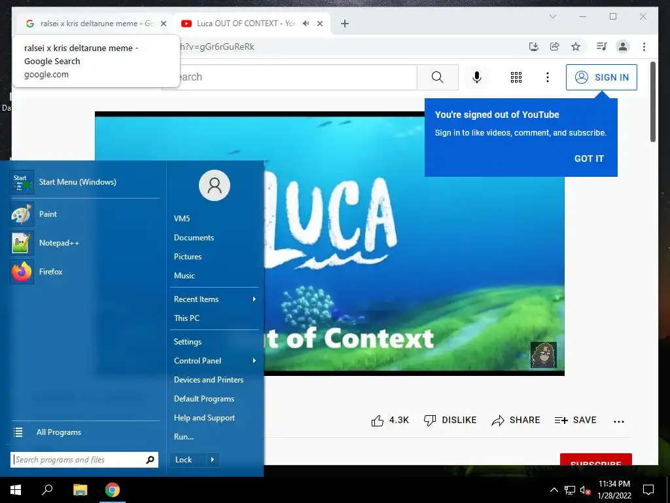Expand the Recent Items submenu
Screen dimensions: 670x503
[x=215, y=299]
